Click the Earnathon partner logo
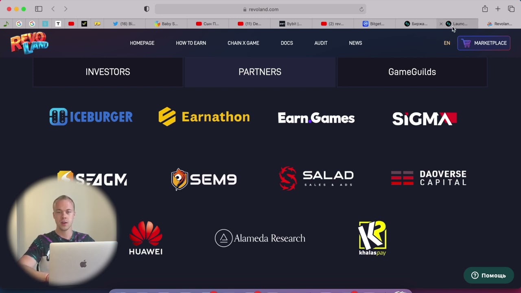Viewport: 521px width, 293px height. 204,117
